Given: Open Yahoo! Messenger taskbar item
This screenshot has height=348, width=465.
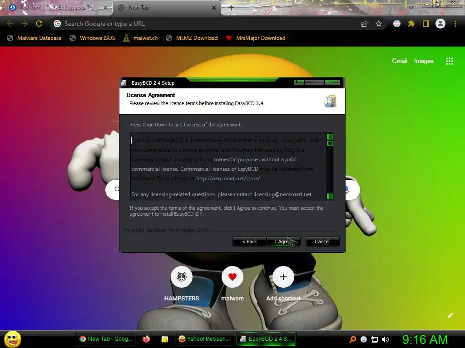Looking at the screenshot, I should click(x=204, y=339).
